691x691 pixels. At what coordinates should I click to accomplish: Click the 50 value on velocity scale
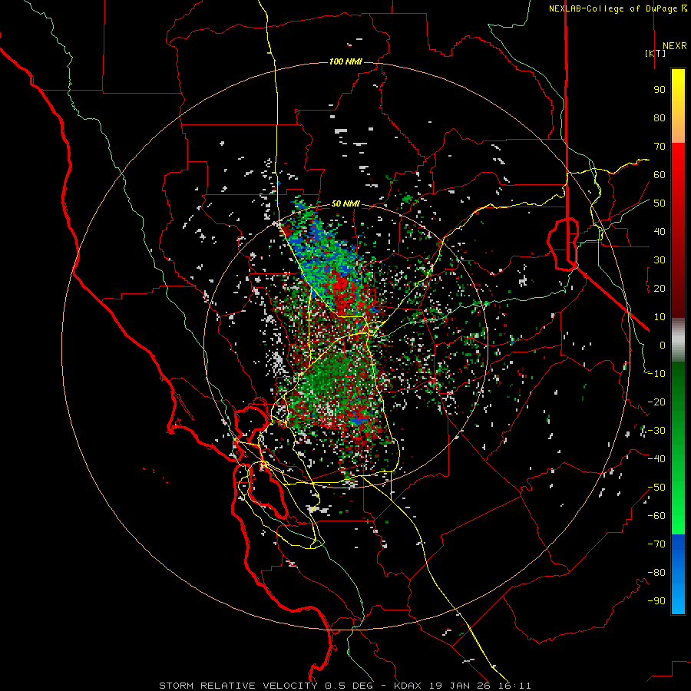660,203
